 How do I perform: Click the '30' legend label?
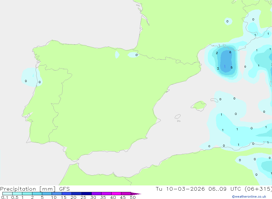coord(93,197)
